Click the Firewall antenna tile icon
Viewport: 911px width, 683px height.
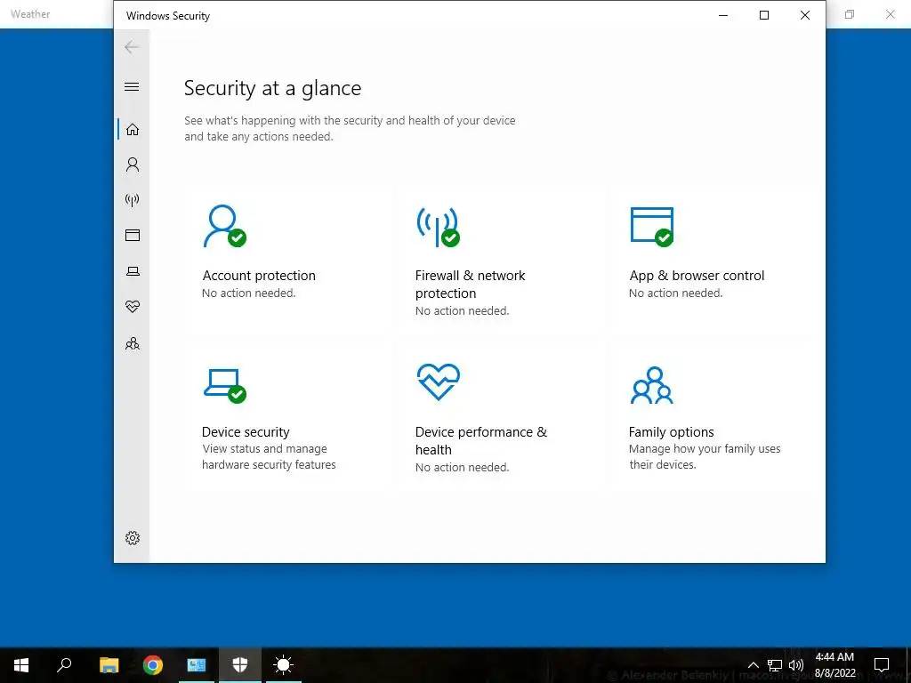point(438,227)
